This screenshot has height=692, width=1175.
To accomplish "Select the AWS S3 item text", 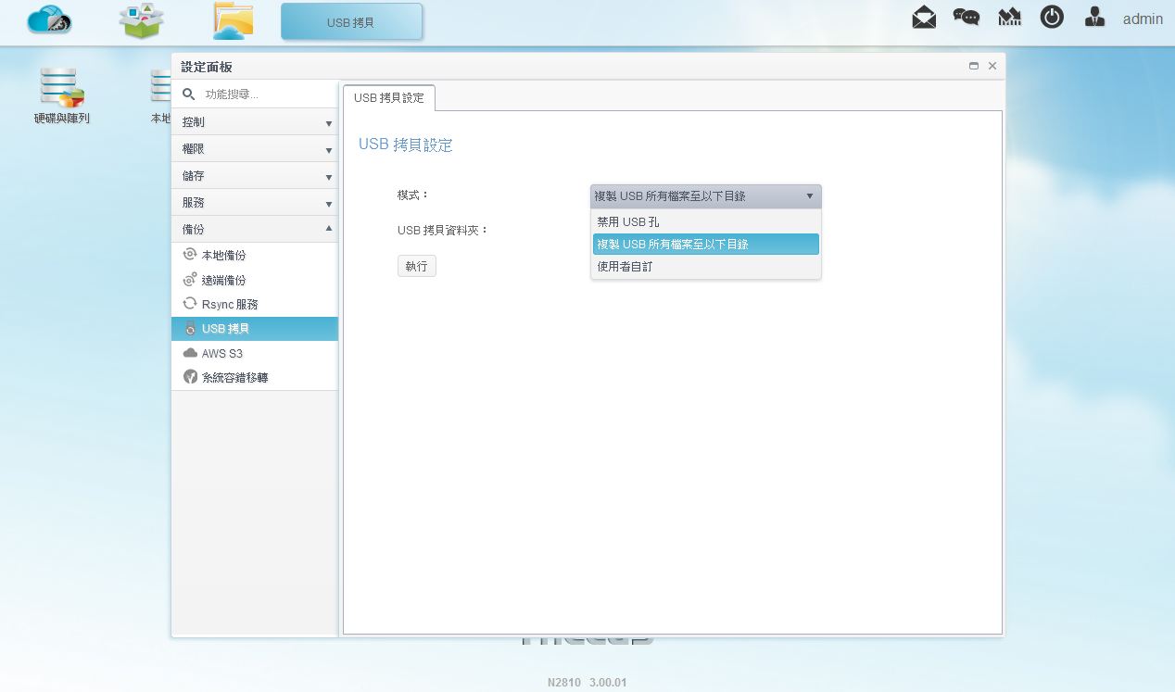I will point(222,354).
